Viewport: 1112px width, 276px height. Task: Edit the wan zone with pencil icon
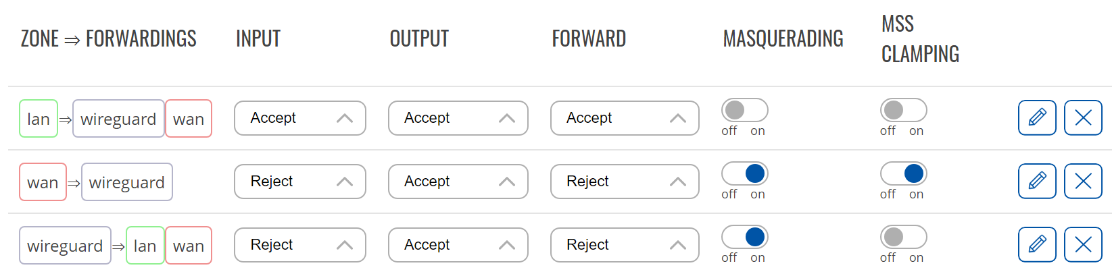pyautogui.click(x=1037, y=182)
